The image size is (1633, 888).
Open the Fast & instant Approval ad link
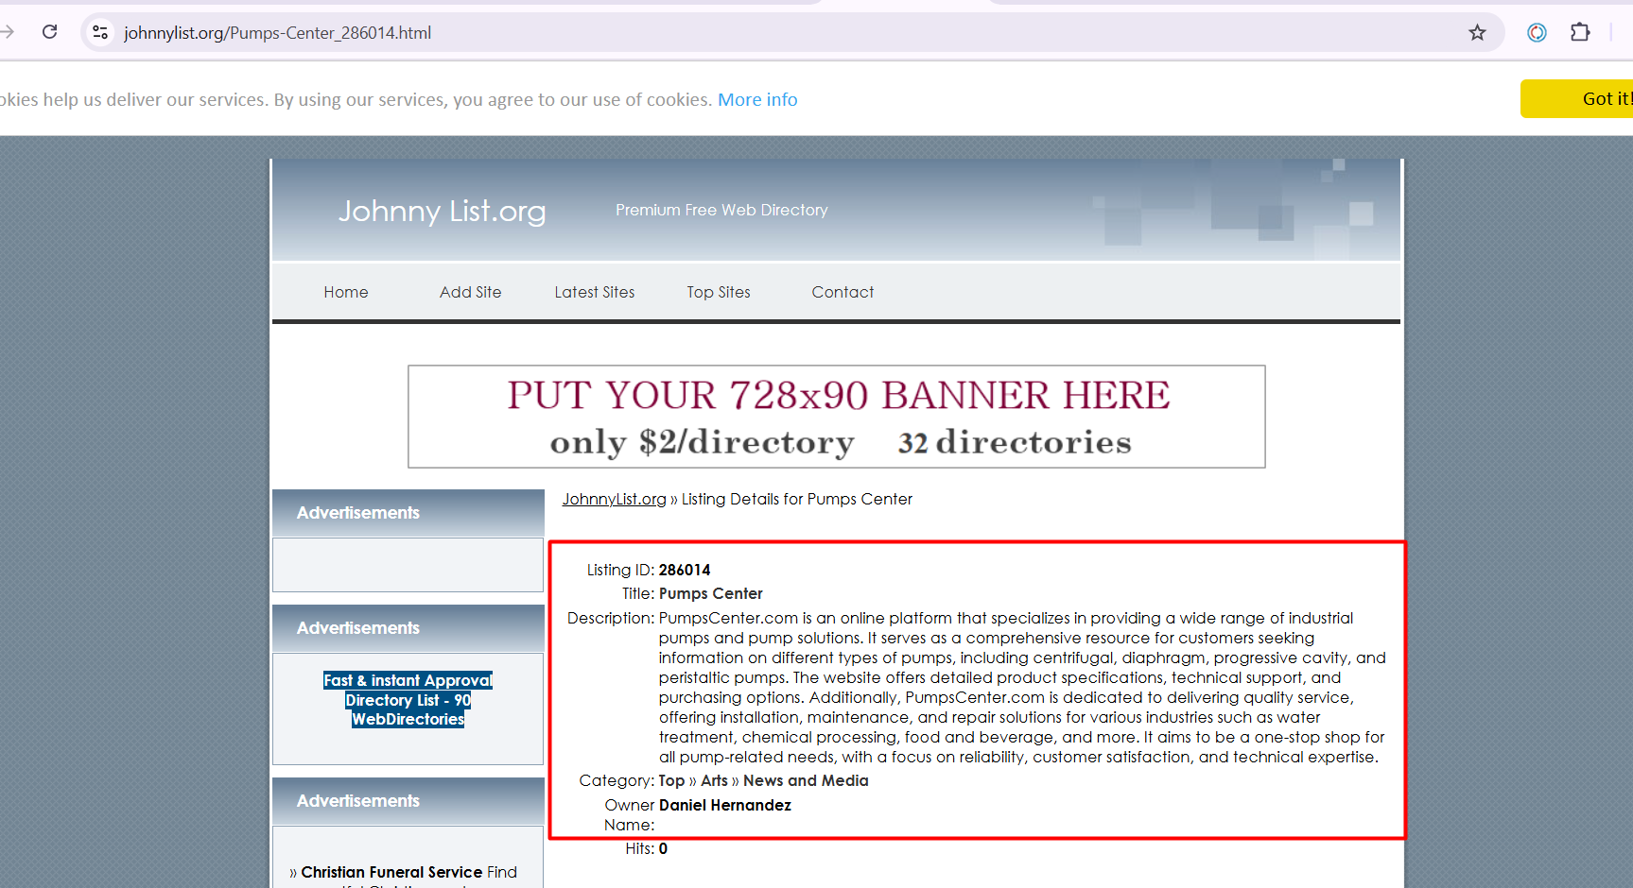click(x=408, y=699)
